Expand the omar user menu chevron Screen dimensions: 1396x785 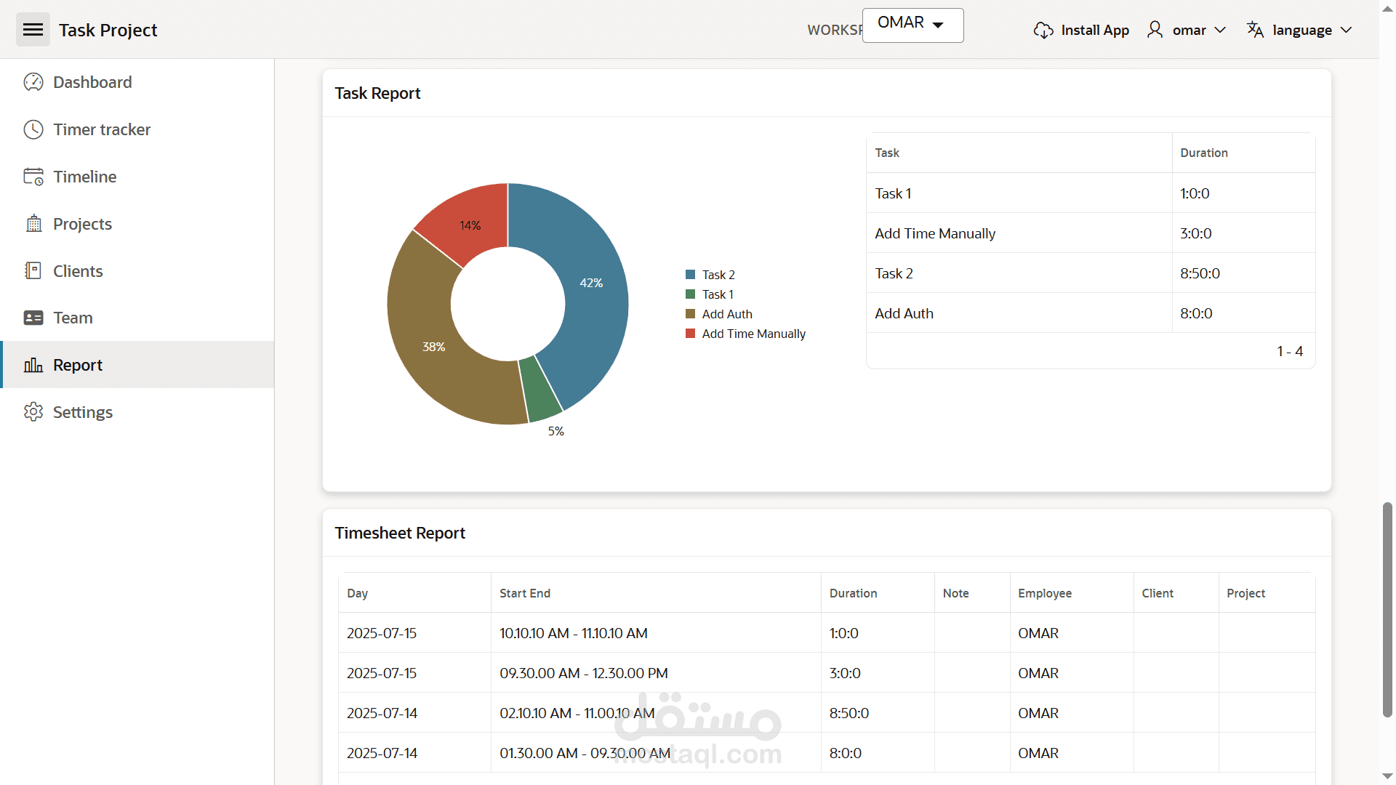1220,30
